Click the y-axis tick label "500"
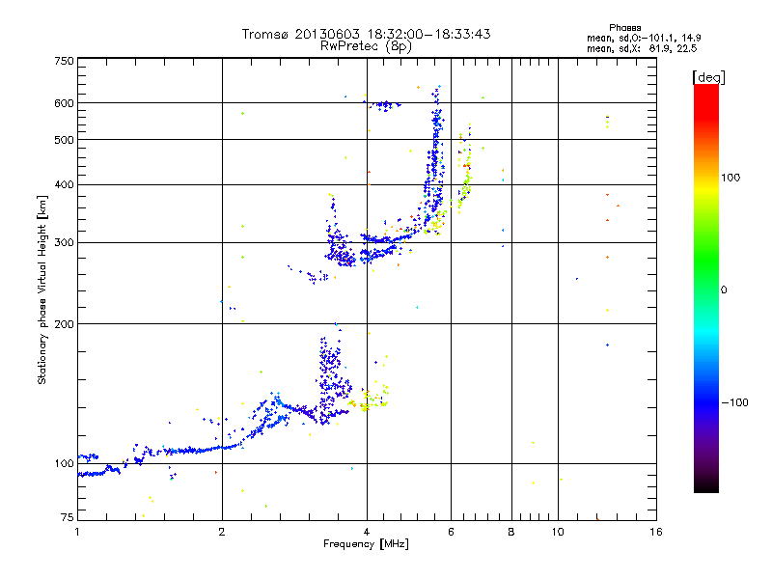 (x=64, y=140)
